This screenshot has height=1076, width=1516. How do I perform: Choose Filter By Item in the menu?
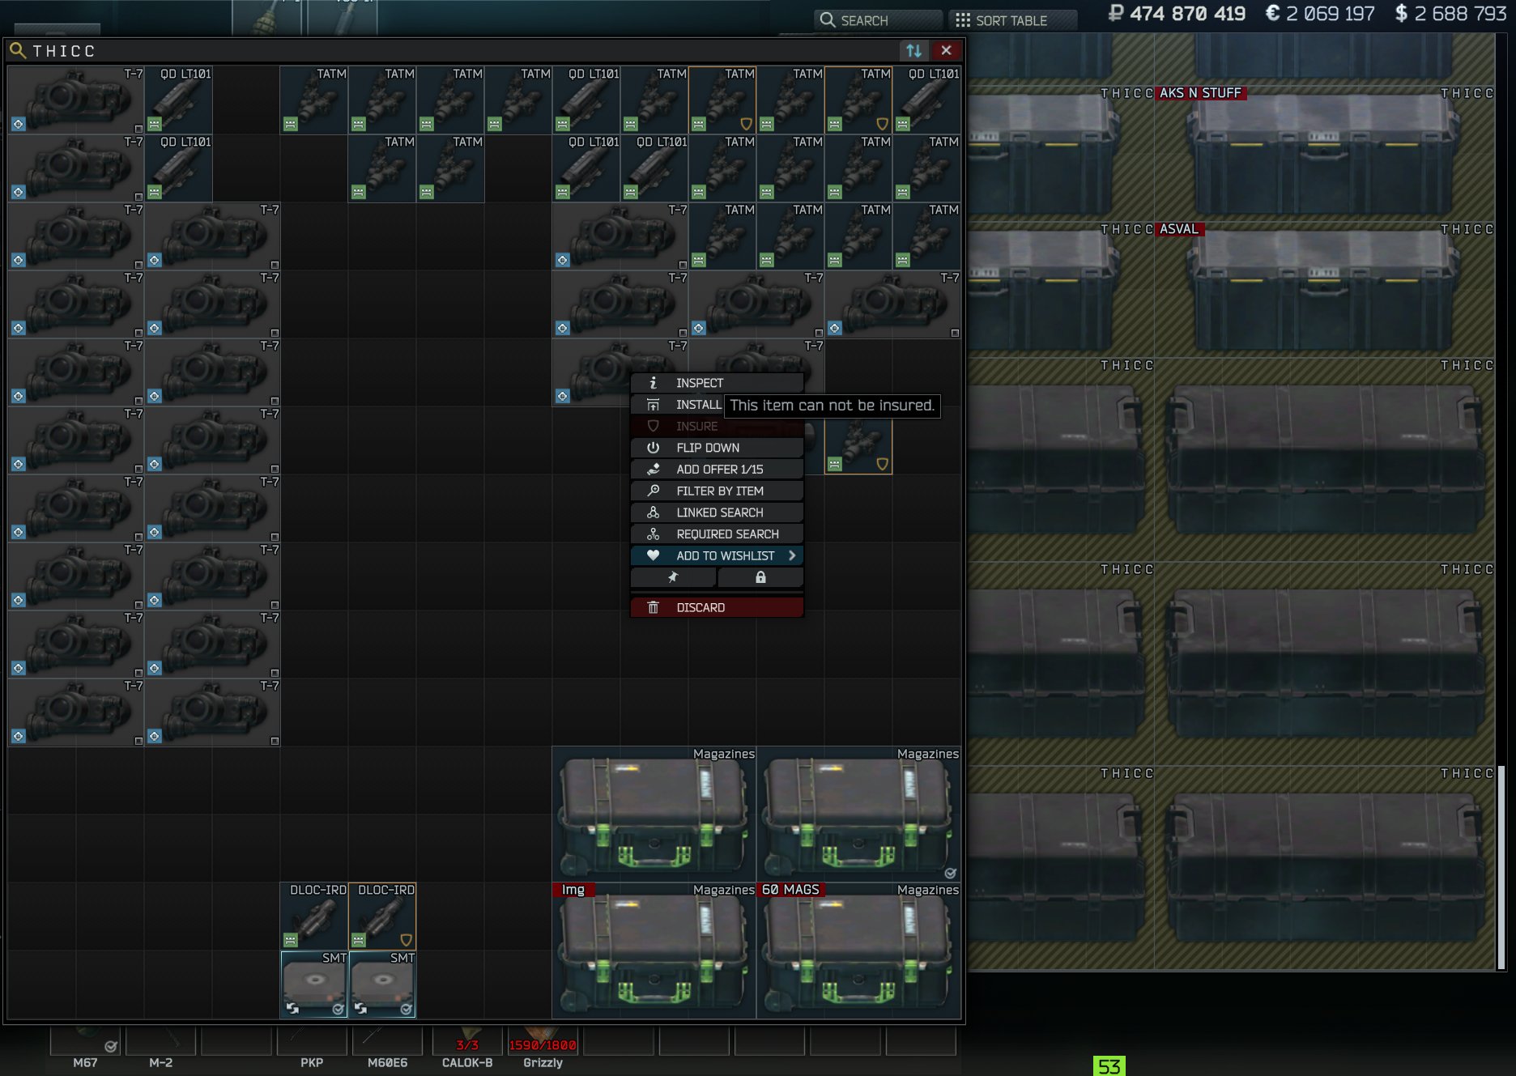tap(717, 491)
